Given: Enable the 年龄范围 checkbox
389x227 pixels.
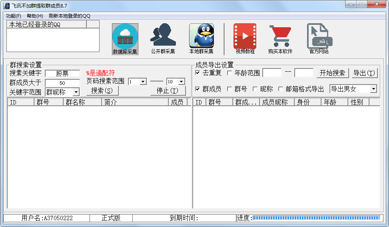Looking at the screenshot, I should [x=229, y=73].
